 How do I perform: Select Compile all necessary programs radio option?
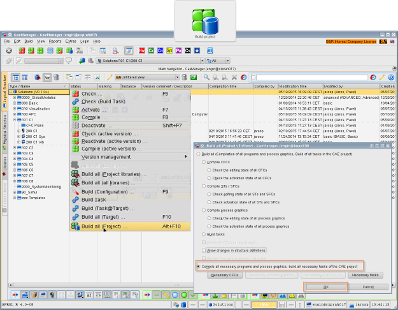click(198, 267)
